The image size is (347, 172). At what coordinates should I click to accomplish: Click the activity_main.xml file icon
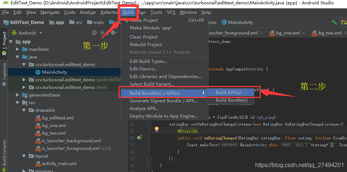(x=38, y=164)
